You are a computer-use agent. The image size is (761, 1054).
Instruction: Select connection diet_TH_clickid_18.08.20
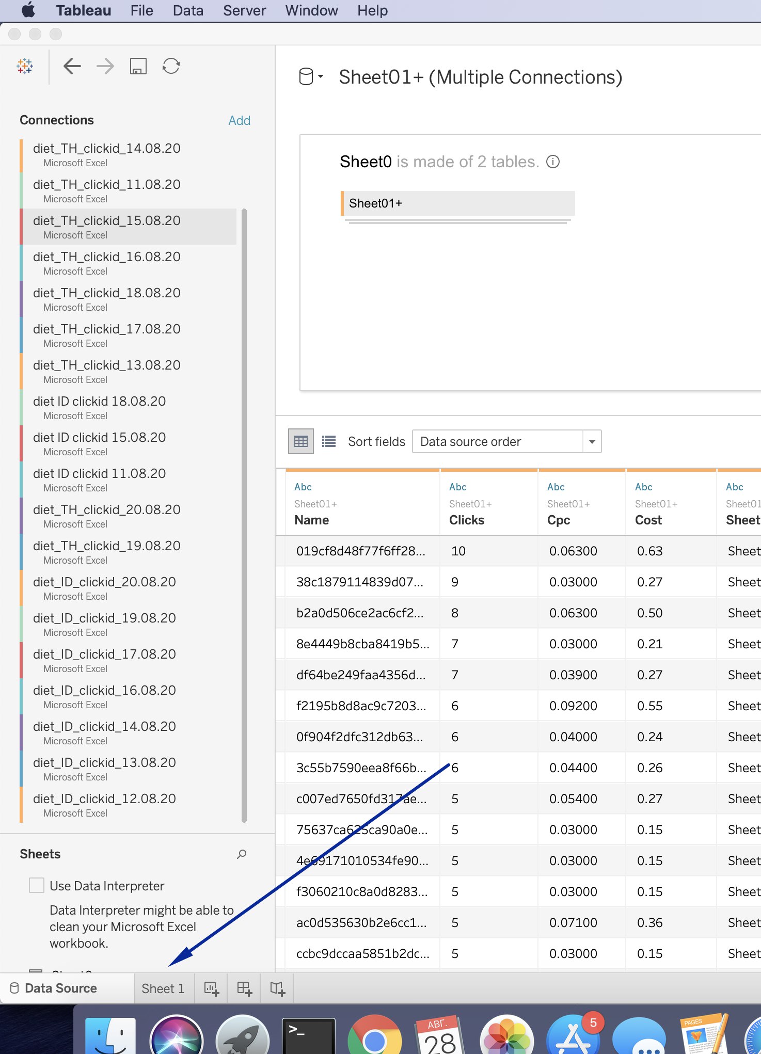(x=128, y=299)
